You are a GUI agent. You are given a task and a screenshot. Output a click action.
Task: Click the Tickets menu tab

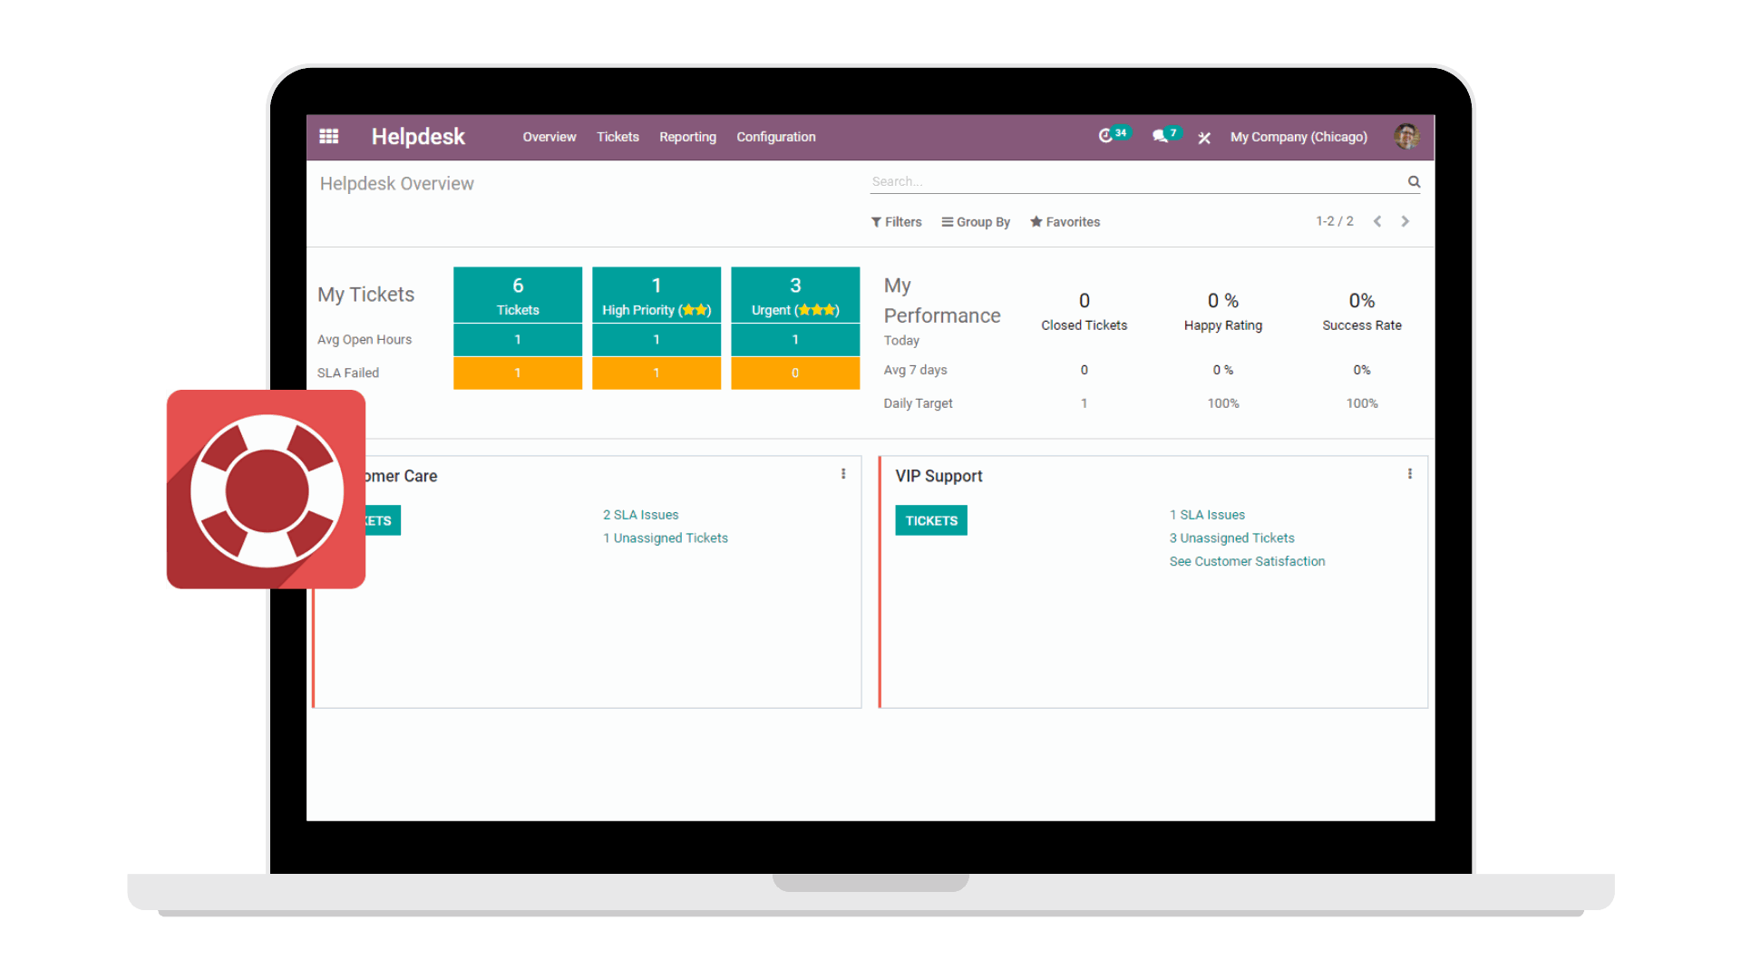(x=617, y=136)
